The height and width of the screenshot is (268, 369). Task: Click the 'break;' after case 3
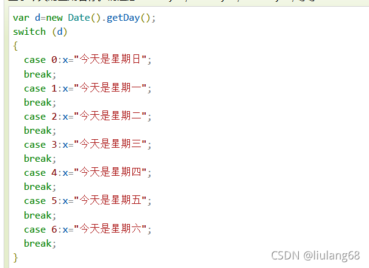tap(40, 158)
